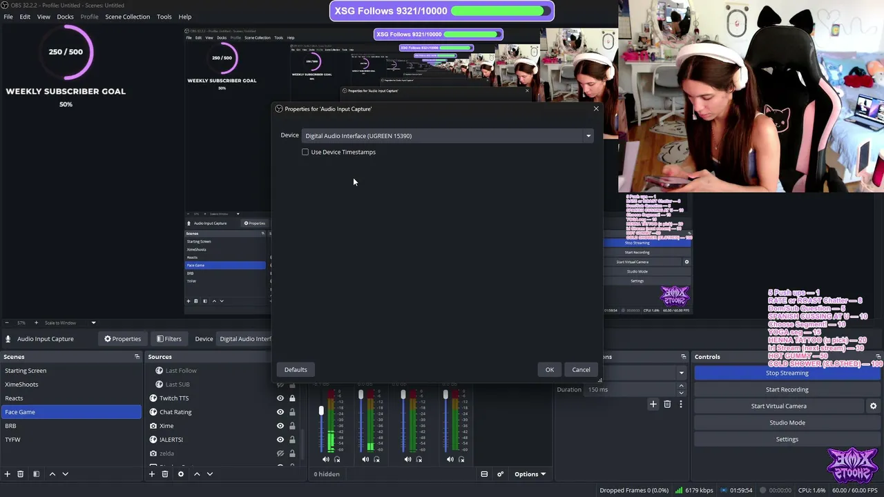Enter Studio Mode from Controls
Viewport: 884px width, 497px height.
[787, 422]
